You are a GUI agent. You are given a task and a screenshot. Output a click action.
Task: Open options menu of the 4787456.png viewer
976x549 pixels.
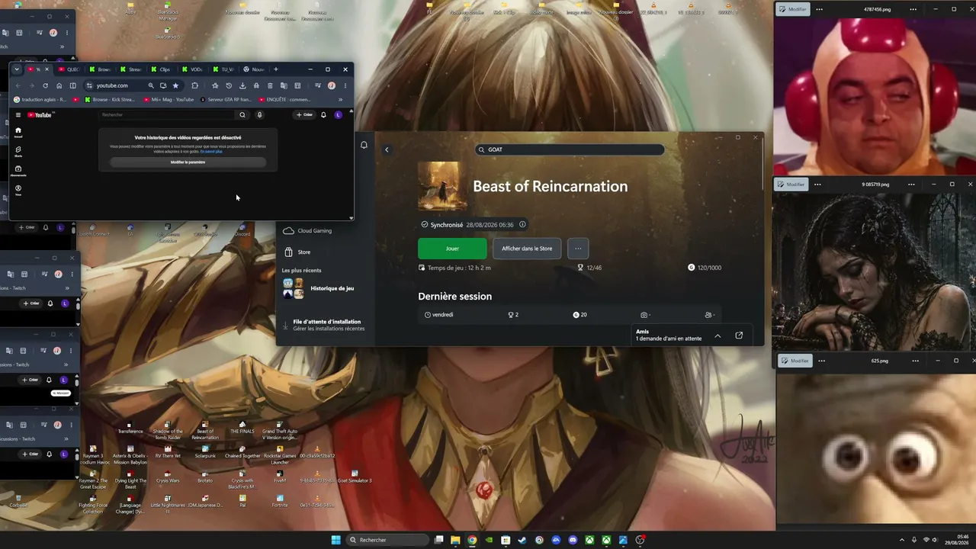(820, 9)
